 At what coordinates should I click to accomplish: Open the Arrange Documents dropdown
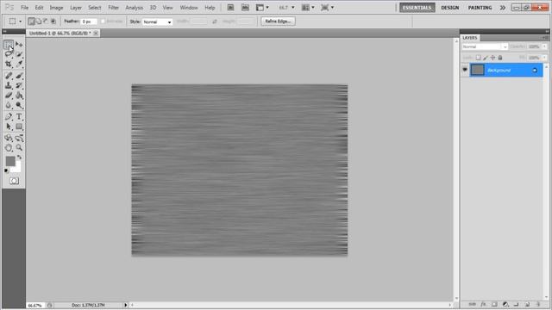[308, 8]
